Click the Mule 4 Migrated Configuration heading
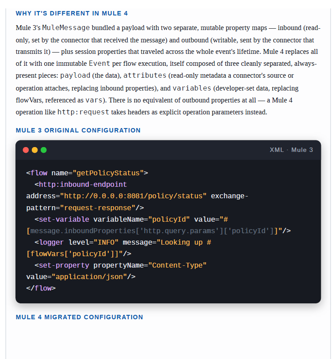 click(79, 317)
